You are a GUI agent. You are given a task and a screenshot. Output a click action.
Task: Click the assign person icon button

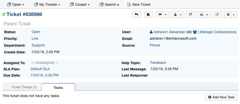[175, 15]
